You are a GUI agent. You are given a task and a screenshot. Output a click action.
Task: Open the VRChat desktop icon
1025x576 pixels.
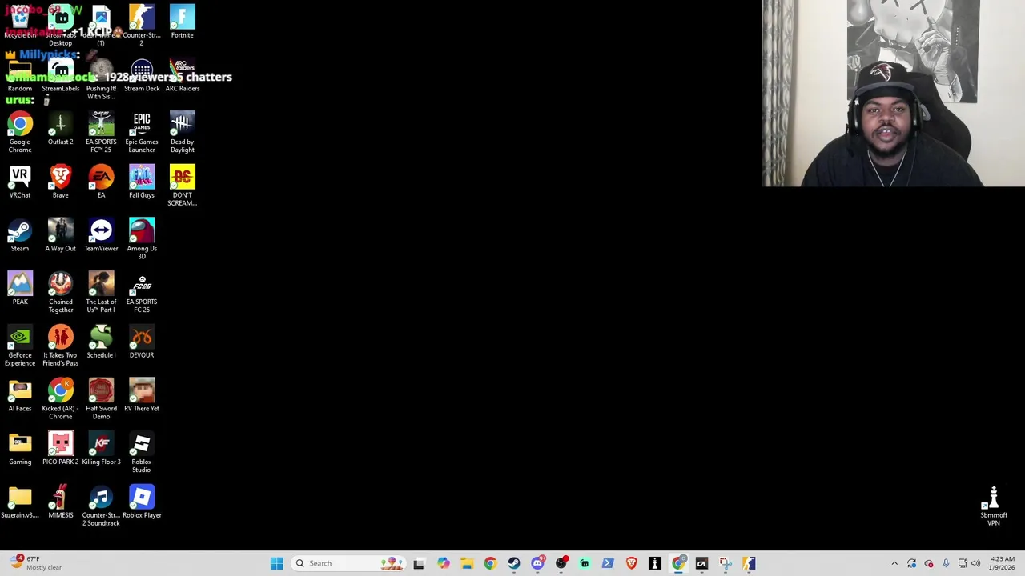click(20, 182)
